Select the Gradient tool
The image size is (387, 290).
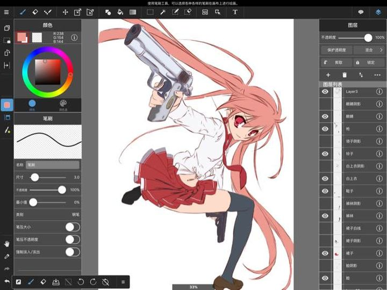pos(133,12)
